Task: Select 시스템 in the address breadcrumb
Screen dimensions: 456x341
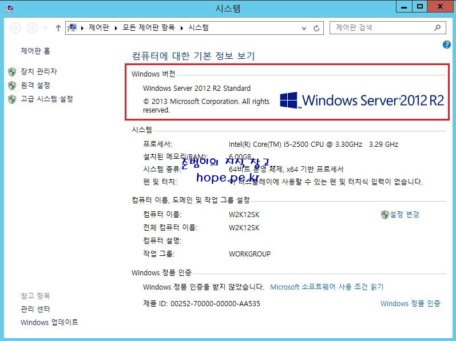Action: click(199, 28)
